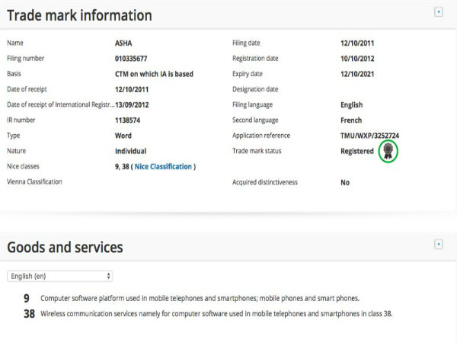Click the Acquired distinctiveness label
This screenshot has height=343, width=457.
[265, 182]
